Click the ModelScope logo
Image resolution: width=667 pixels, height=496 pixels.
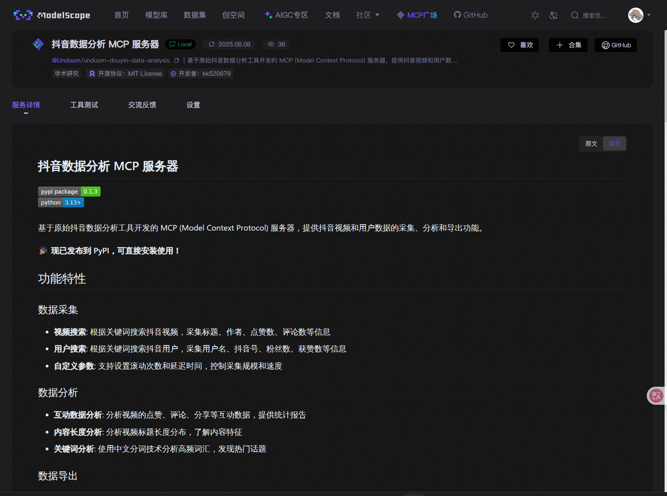52,15
